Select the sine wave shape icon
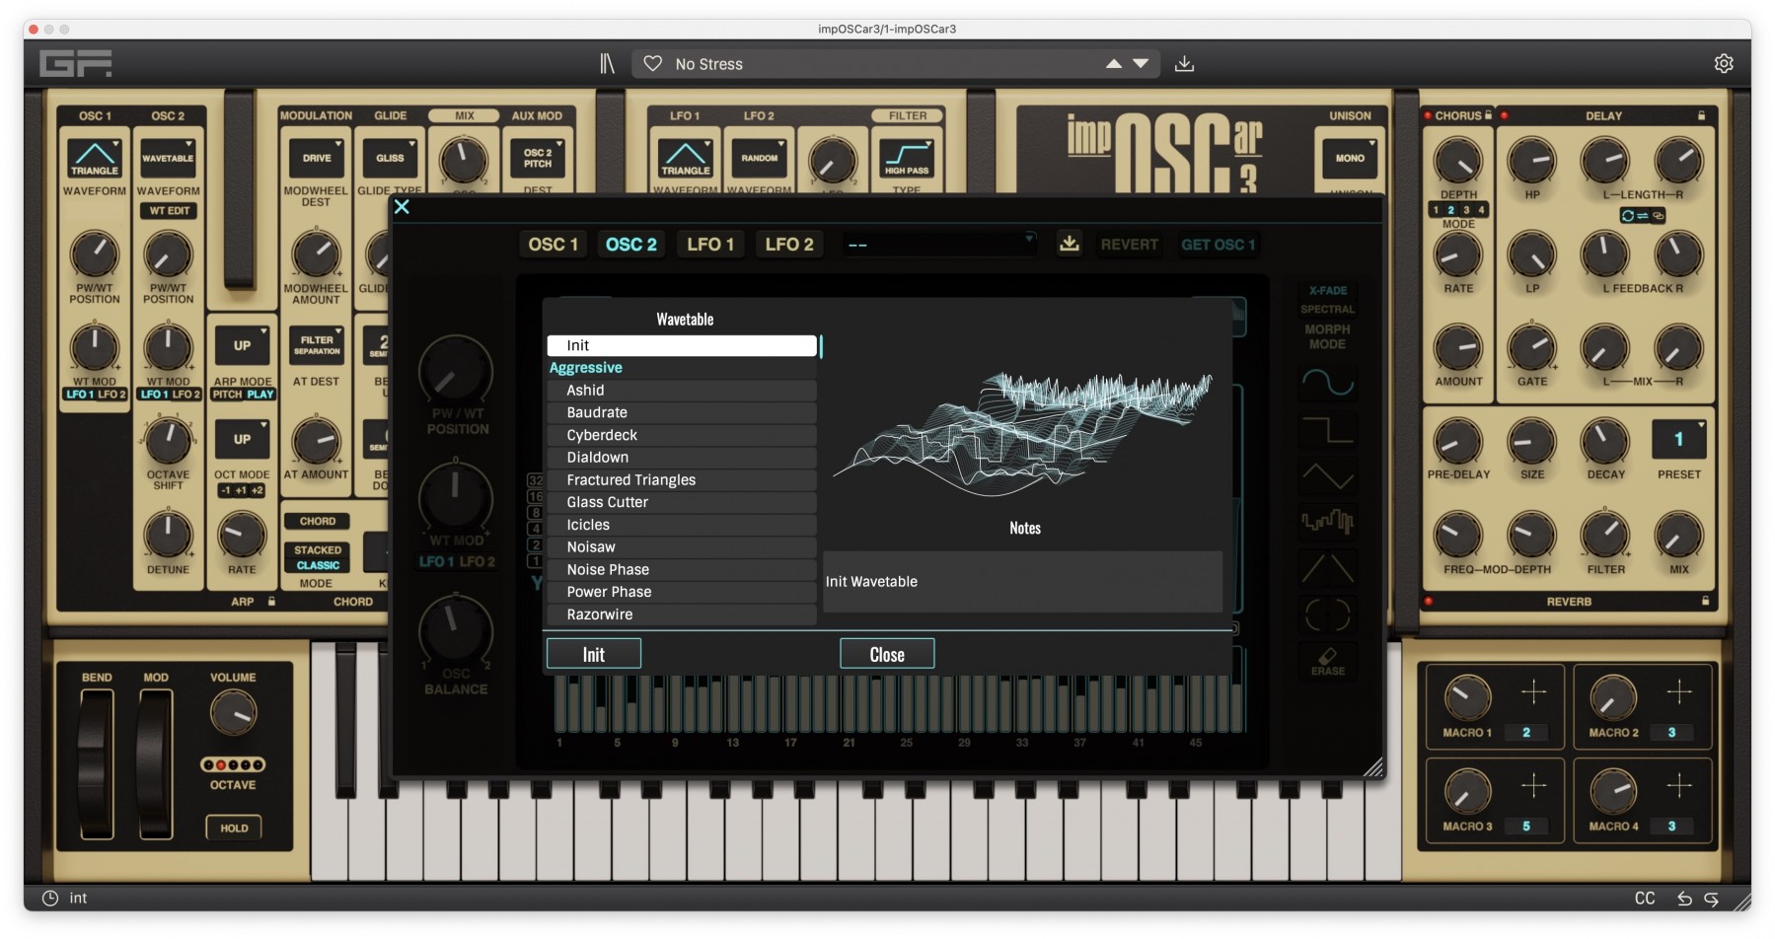Viewport: 1775px width, 939px height. pyautogui.click(x=1327, y=382)
